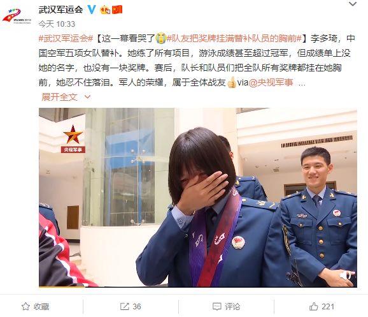
Task: Open the #武汉军运会# hashtag topic
Action: click(x=66, y=38)
